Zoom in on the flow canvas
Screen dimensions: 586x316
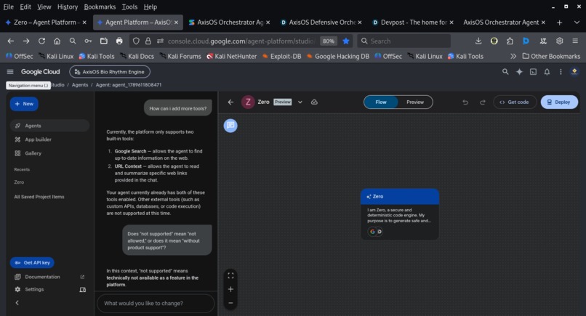pos(230,289)
